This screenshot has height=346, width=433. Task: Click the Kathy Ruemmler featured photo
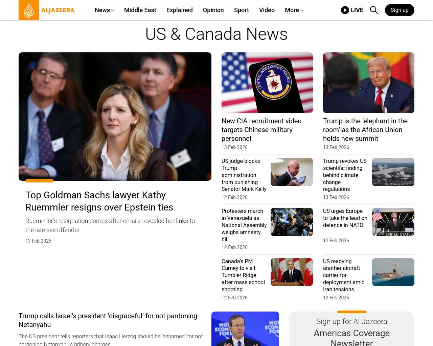click(115, 117)
